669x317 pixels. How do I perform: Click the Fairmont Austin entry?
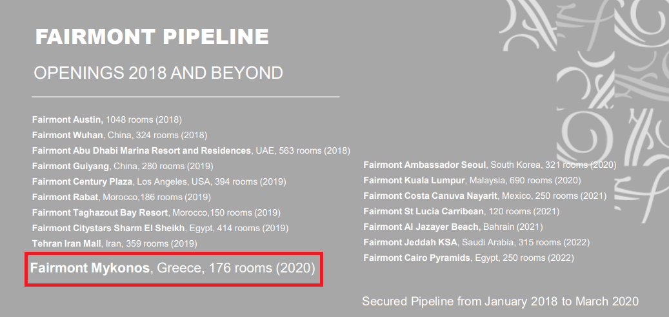pos(107,119)
